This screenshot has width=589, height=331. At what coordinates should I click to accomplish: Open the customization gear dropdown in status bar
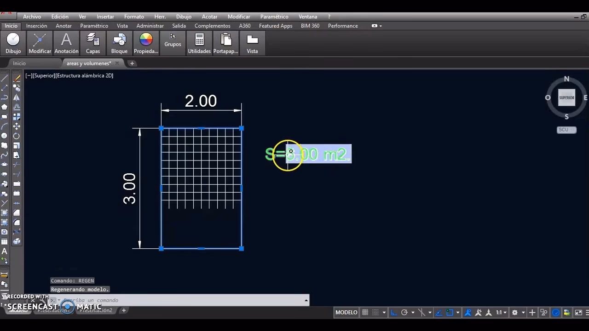[x=523, y=312]
